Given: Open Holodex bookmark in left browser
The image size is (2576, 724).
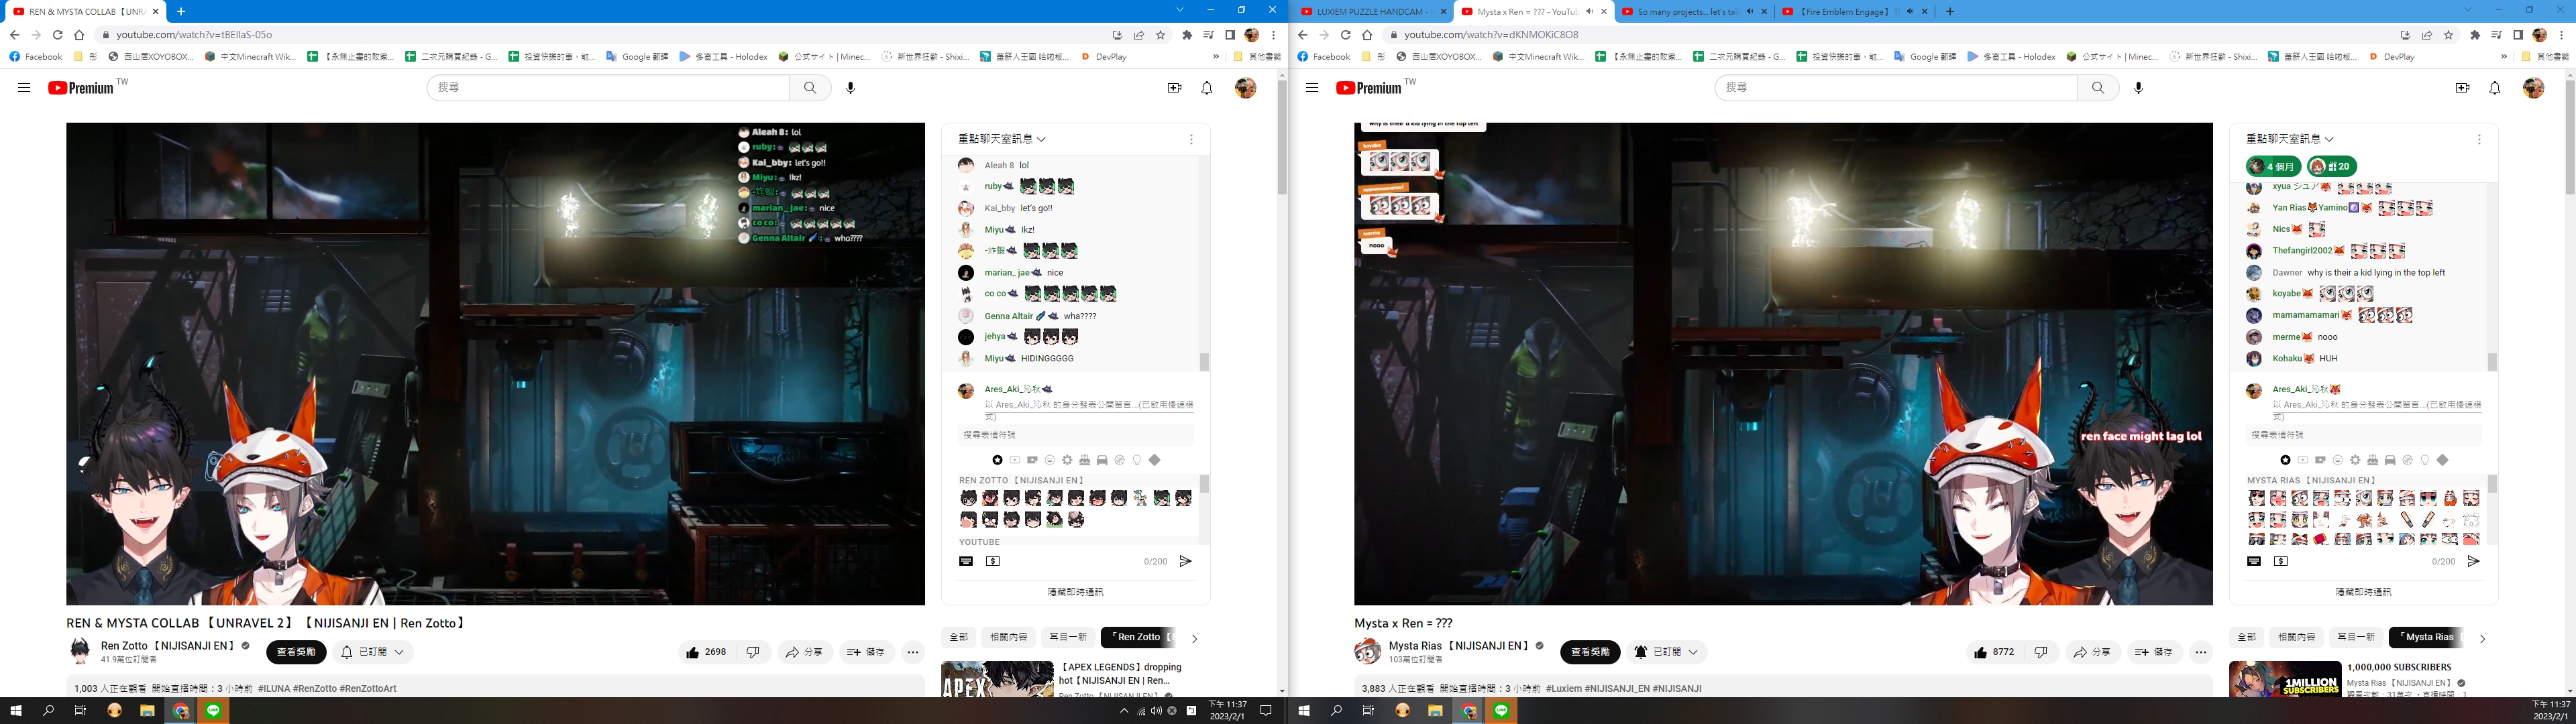Looking at the screenshot, I should point(723,57).
